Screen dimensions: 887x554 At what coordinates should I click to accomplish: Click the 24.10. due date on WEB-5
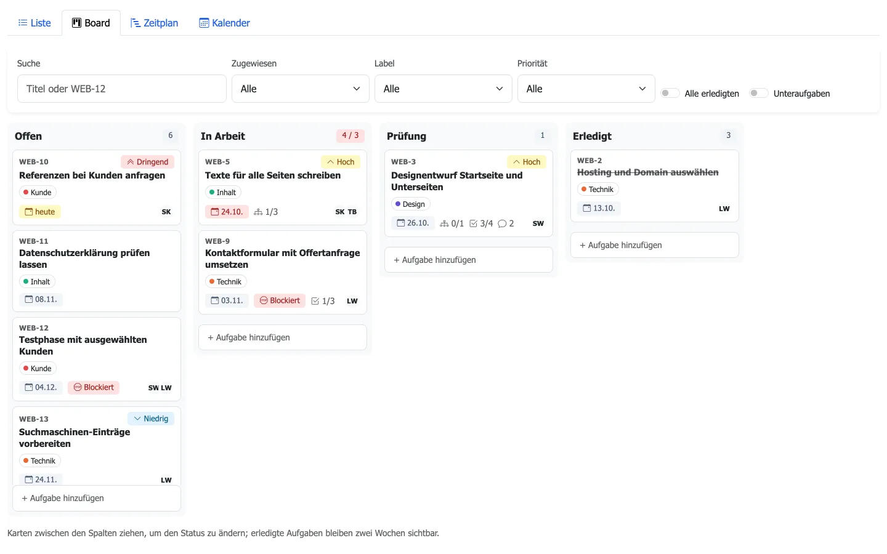tap(227, 212)
